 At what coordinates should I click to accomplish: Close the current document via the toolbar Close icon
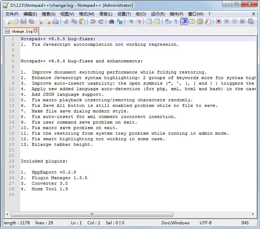point(39,22)
